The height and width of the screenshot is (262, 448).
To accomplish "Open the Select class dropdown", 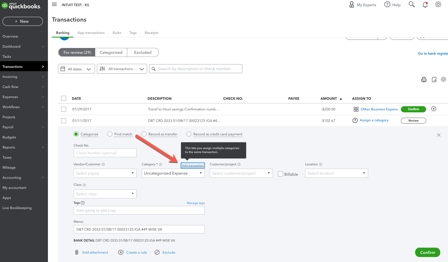I will coord(105,194).
